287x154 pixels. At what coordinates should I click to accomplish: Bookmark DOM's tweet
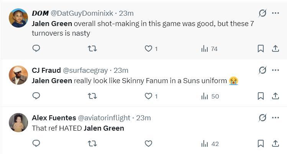click(x=261, y=49)
